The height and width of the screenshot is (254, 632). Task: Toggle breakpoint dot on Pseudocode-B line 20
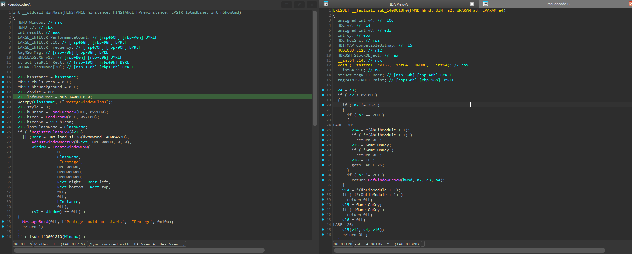coord(323,105)
